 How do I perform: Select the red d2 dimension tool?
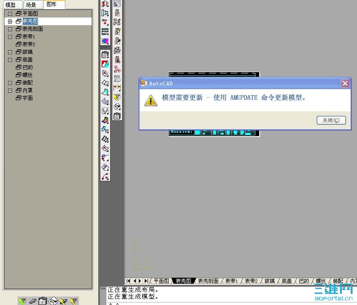click(x=117, y=69)
